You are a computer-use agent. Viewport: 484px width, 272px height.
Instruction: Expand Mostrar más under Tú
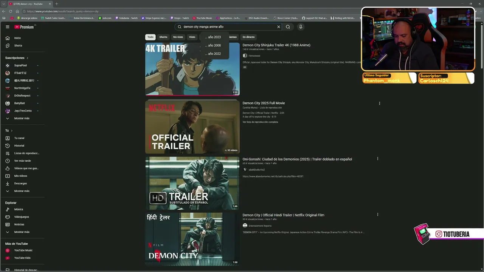point(22,191)
